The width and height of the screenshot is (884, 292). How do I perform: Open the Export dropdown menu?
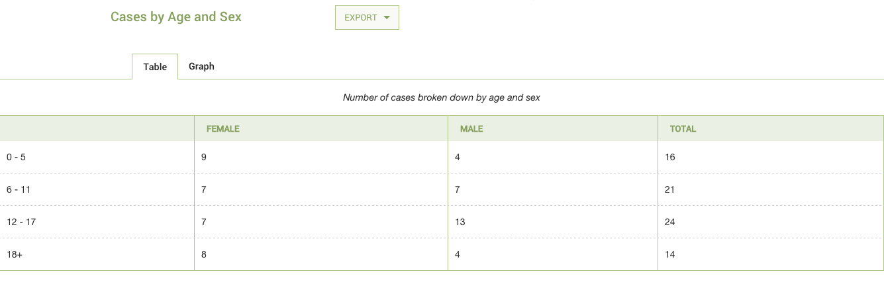pyautogui.click(x=367, y=18)
